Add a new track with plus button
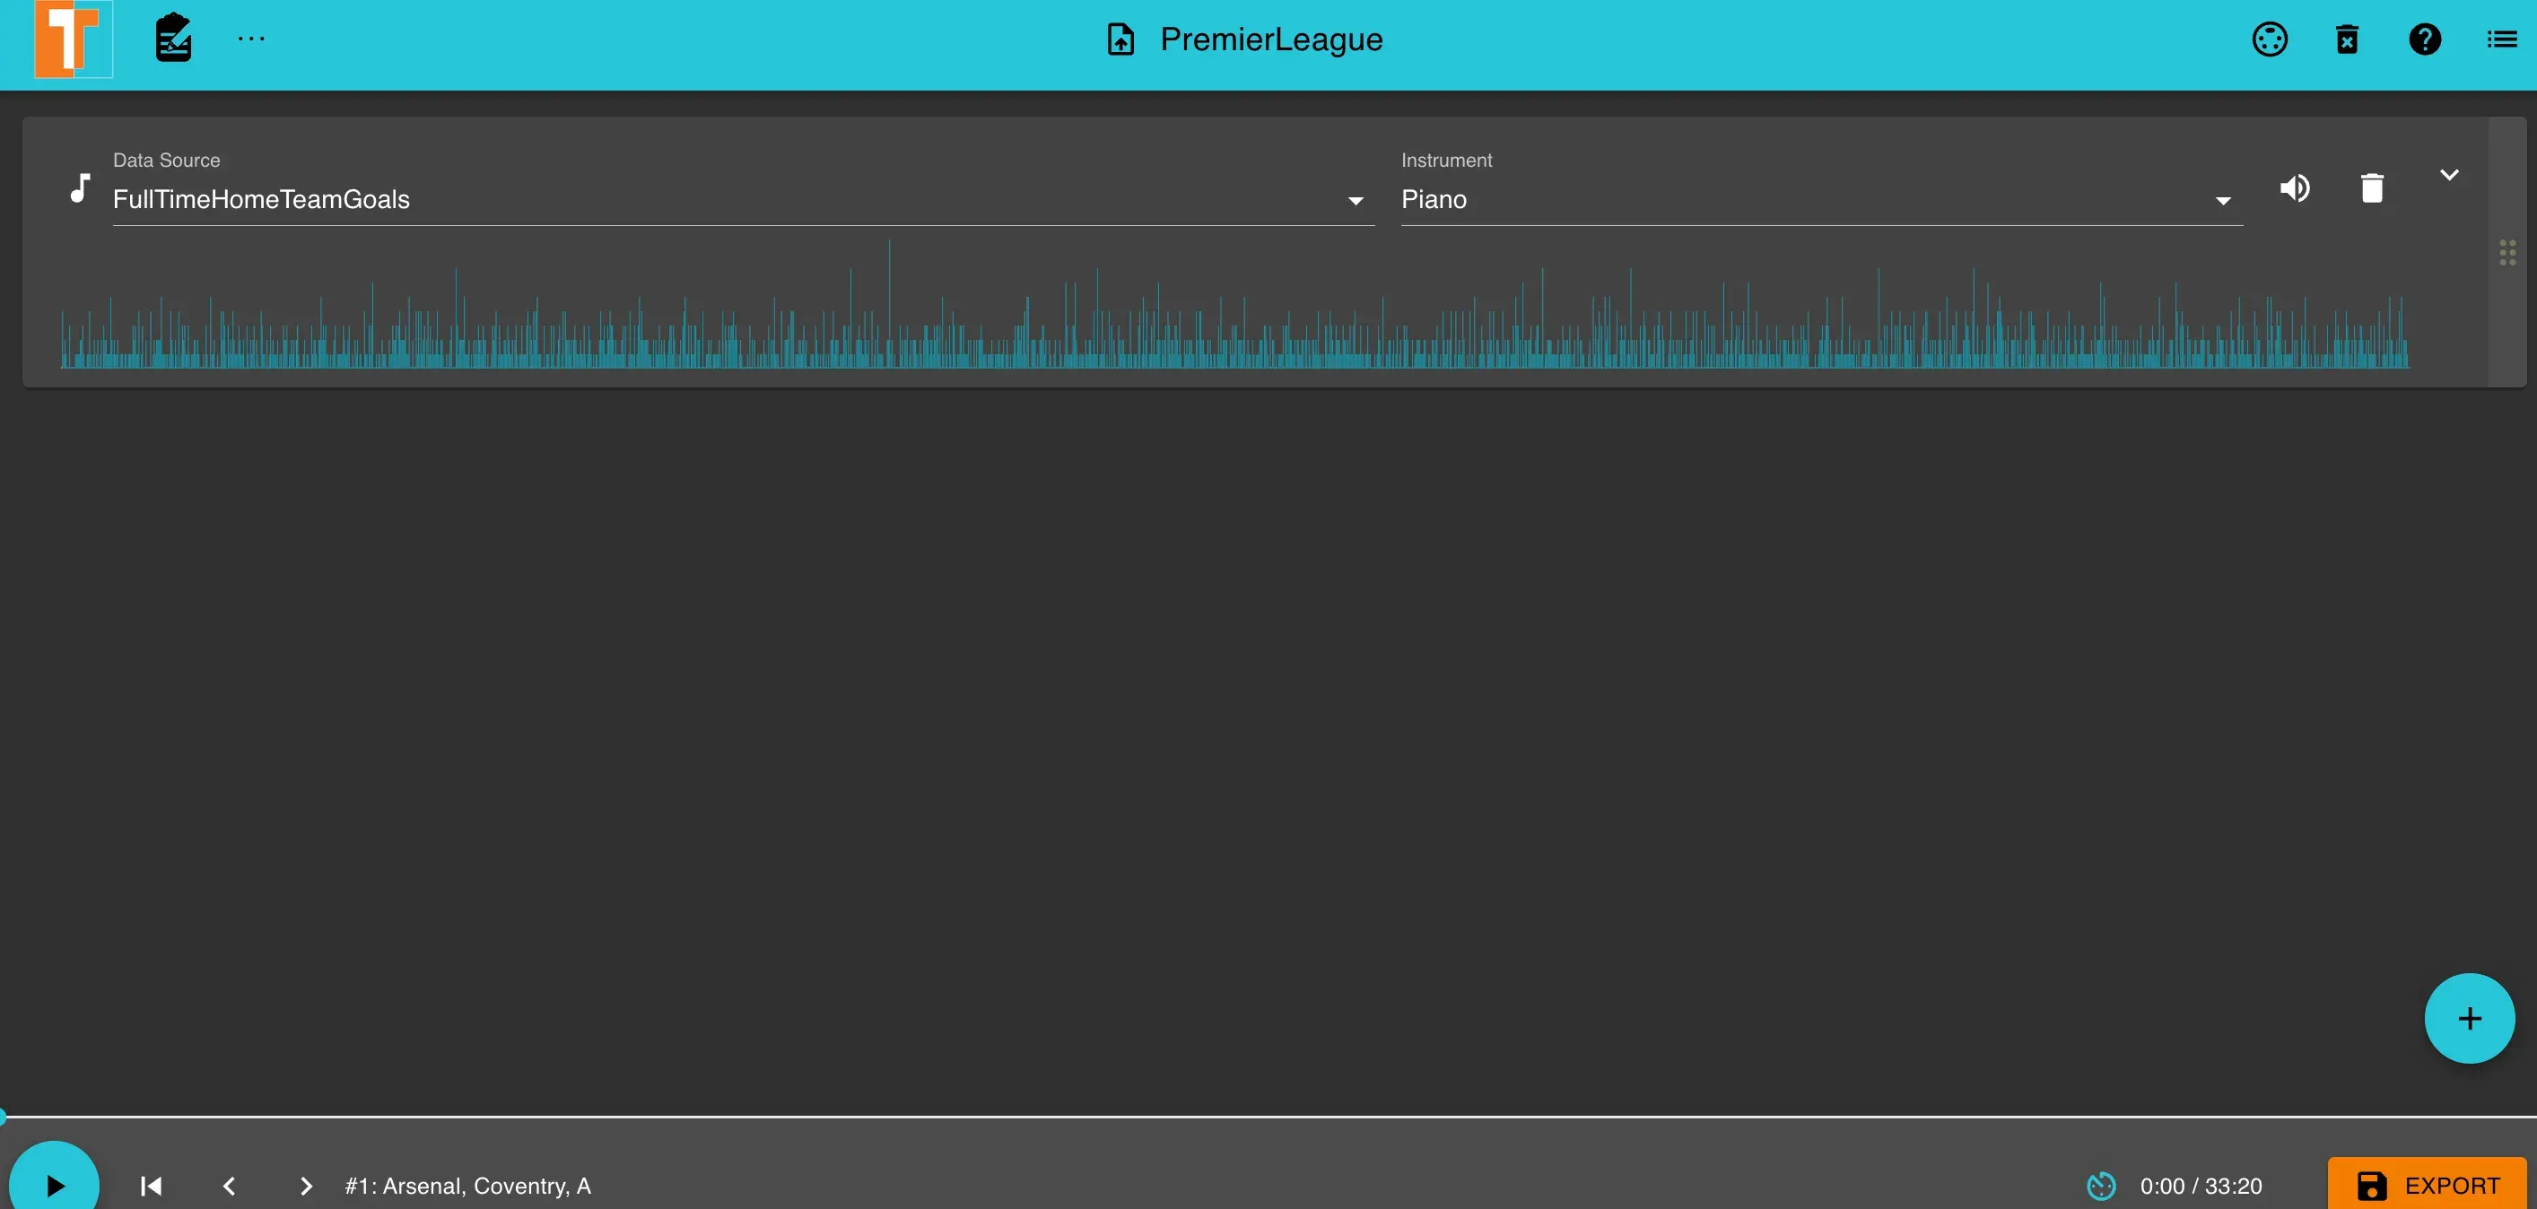This screenshot has width=2537, height=1209. (2469, 1018)
